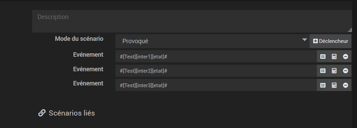Open calculator icon on inter1 event row
The width and height of the screenshot is (357, 128).
coord(334,56)
